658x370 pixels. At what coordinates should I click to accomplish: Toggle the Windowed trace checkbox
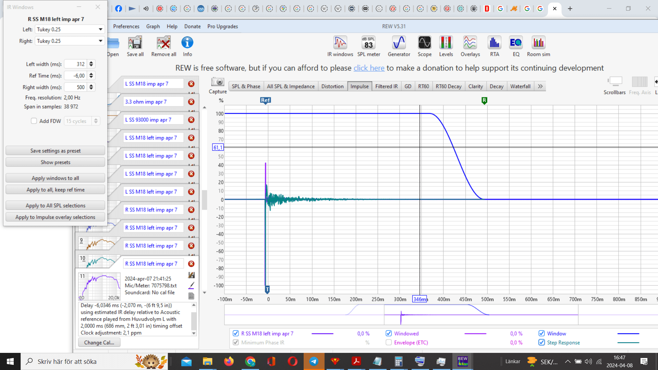click(x=389, y=333)
